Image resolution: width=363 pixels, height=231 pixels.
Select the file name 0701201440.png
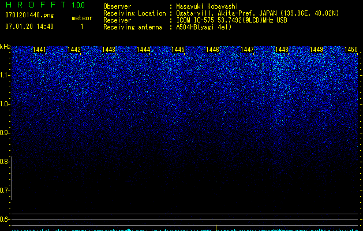coord(29,15)
